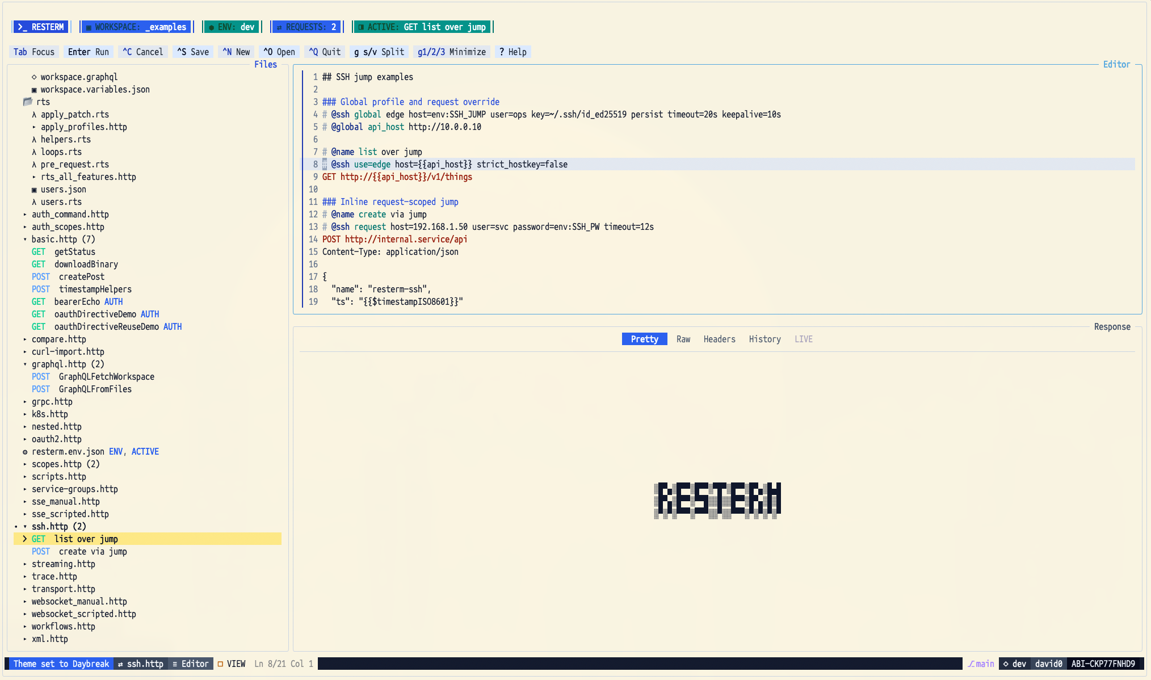Open the History response tab

[765, 339]
